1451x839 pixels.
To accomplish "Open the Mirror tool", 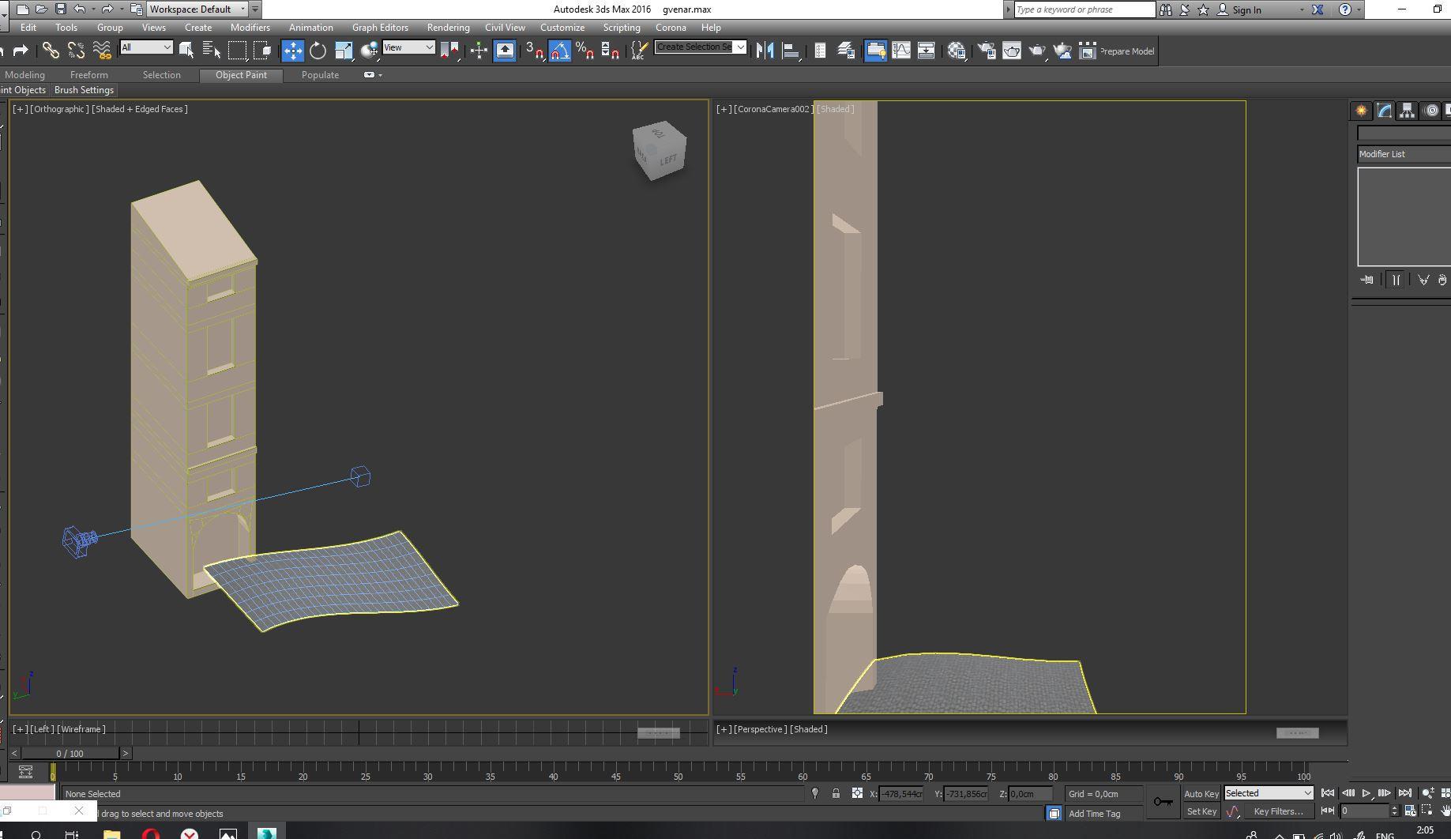I will click(x=765, y=51).
